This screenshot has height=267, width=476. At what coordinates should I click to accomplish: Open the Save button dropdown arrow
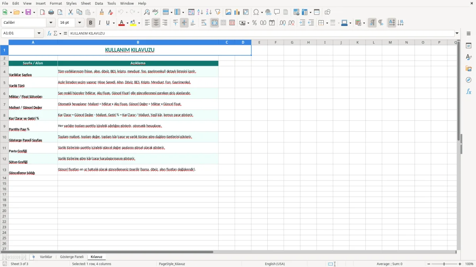34,12
